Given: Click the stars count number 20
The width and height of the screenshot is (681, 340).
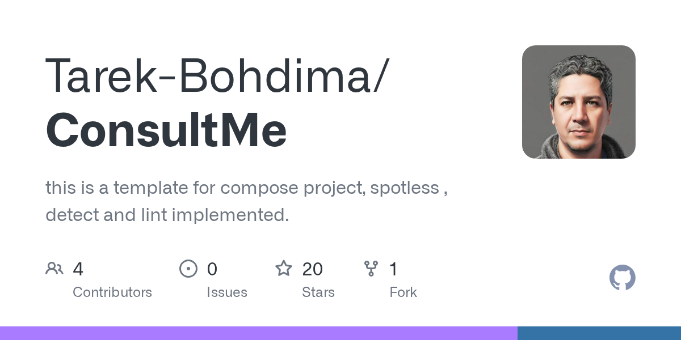Looking at the screenshot, I should click(x=313, y=269).
